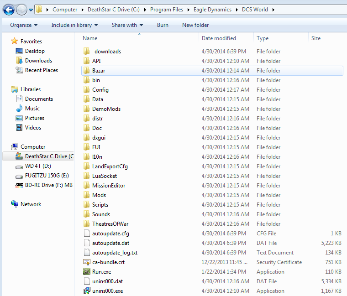
Task: Open the Music library icon
Action: [19, 108]
